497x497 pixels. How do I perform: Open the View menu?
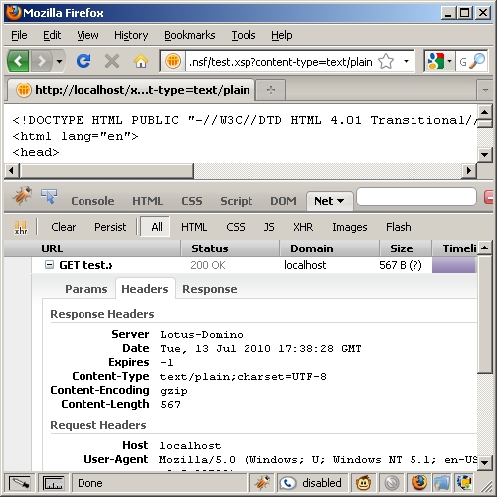pos(87,35)
